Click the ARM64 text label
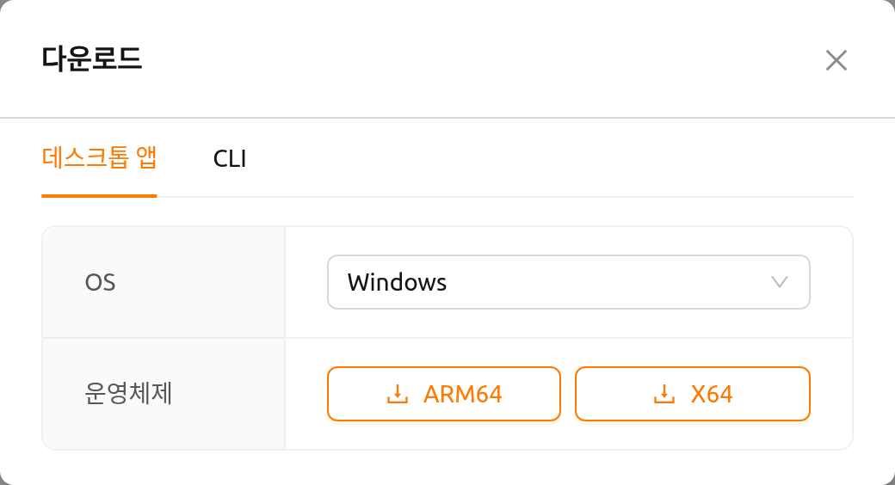Screen dimensions: 895x485 462,394
